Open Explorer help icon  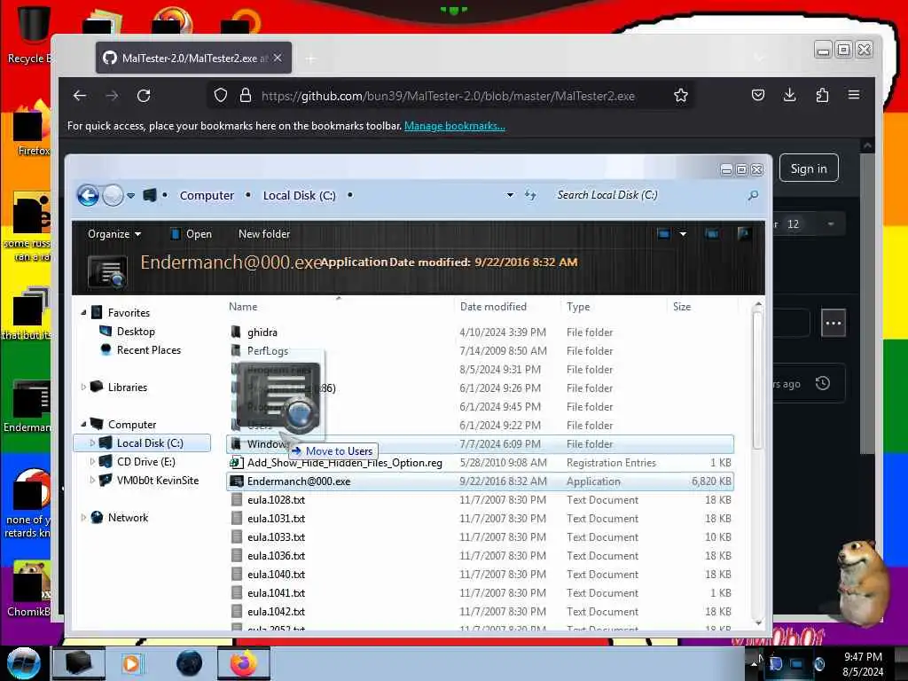coord(744,233)
